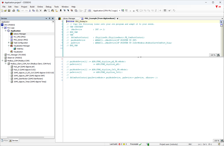Switch editor to tabular view icon
This screenshot has width=224, height=146.
[221, 26]
